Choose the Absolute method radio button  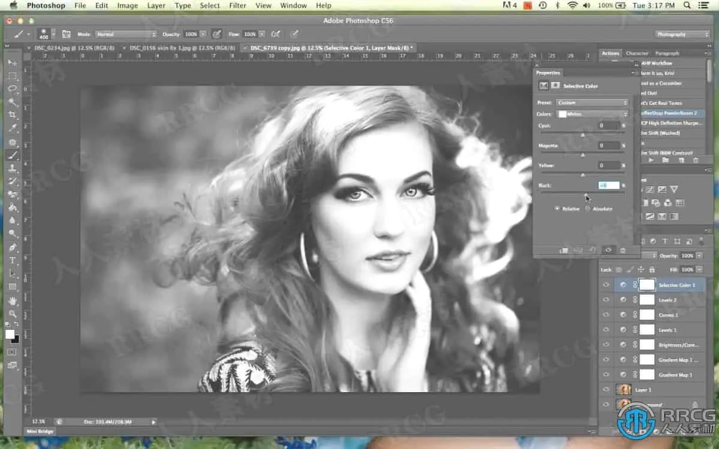(x=588, y=209)
